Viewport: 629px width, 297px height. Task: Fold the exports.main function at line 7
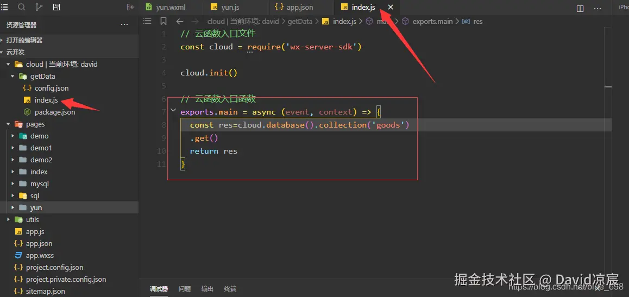173,110
